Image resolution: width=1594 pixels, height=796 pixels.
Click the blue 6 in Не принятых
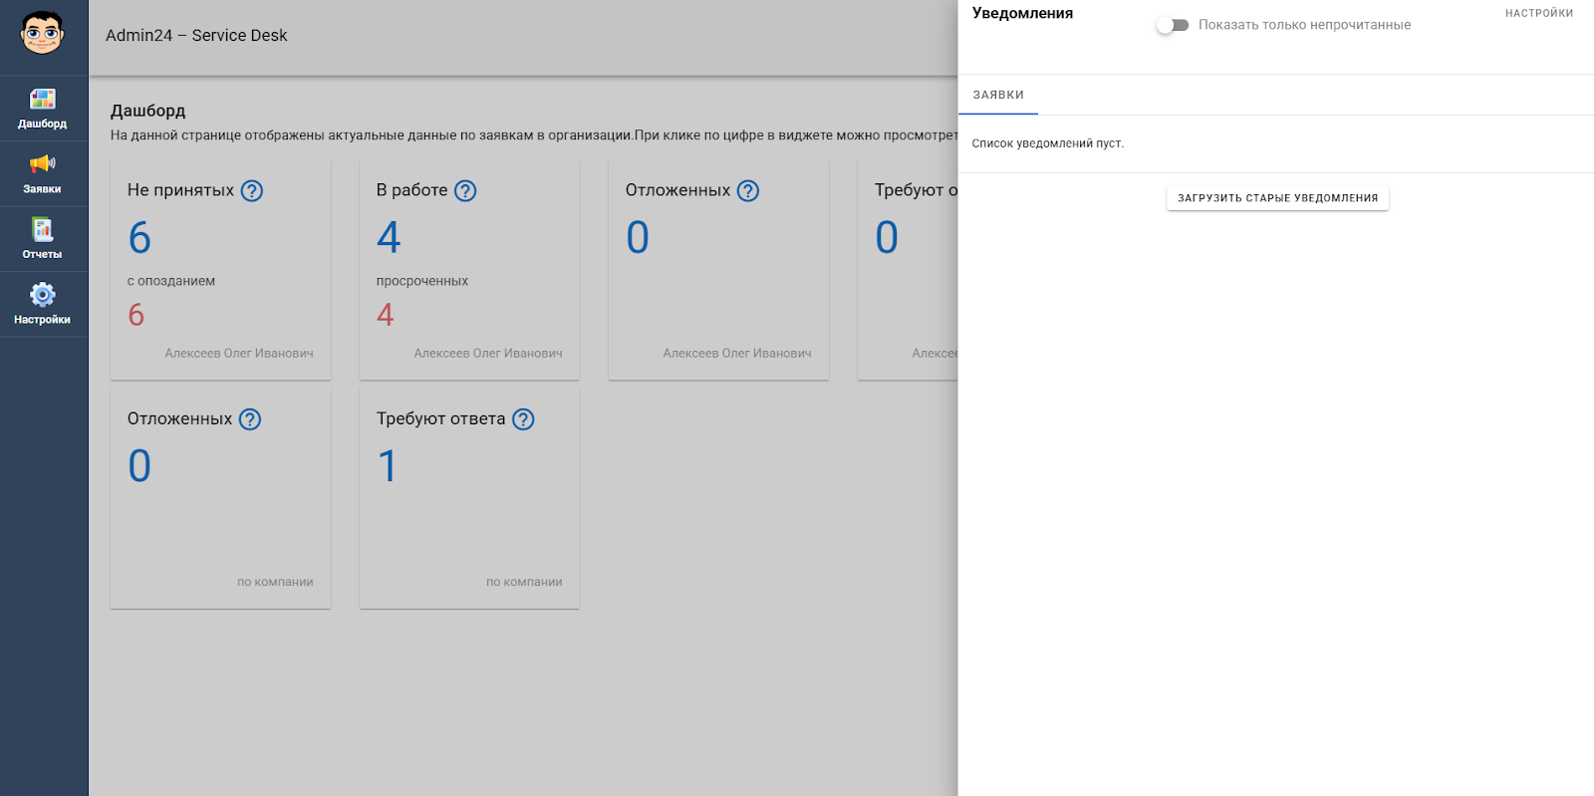139,237
